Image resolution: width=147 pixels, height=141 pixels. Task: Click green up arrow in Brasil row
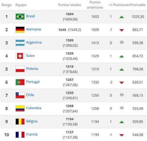click(122, 17)
